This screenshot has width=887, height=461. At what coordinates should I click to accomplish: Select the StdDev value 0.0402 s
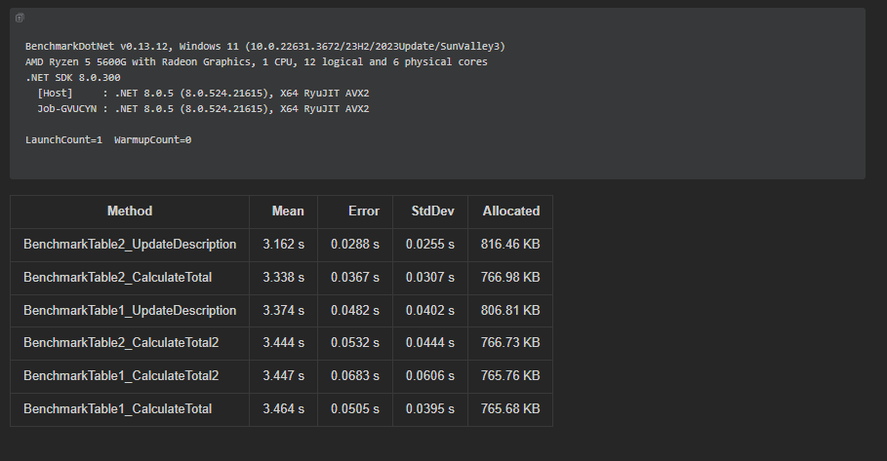click(430, 311)
